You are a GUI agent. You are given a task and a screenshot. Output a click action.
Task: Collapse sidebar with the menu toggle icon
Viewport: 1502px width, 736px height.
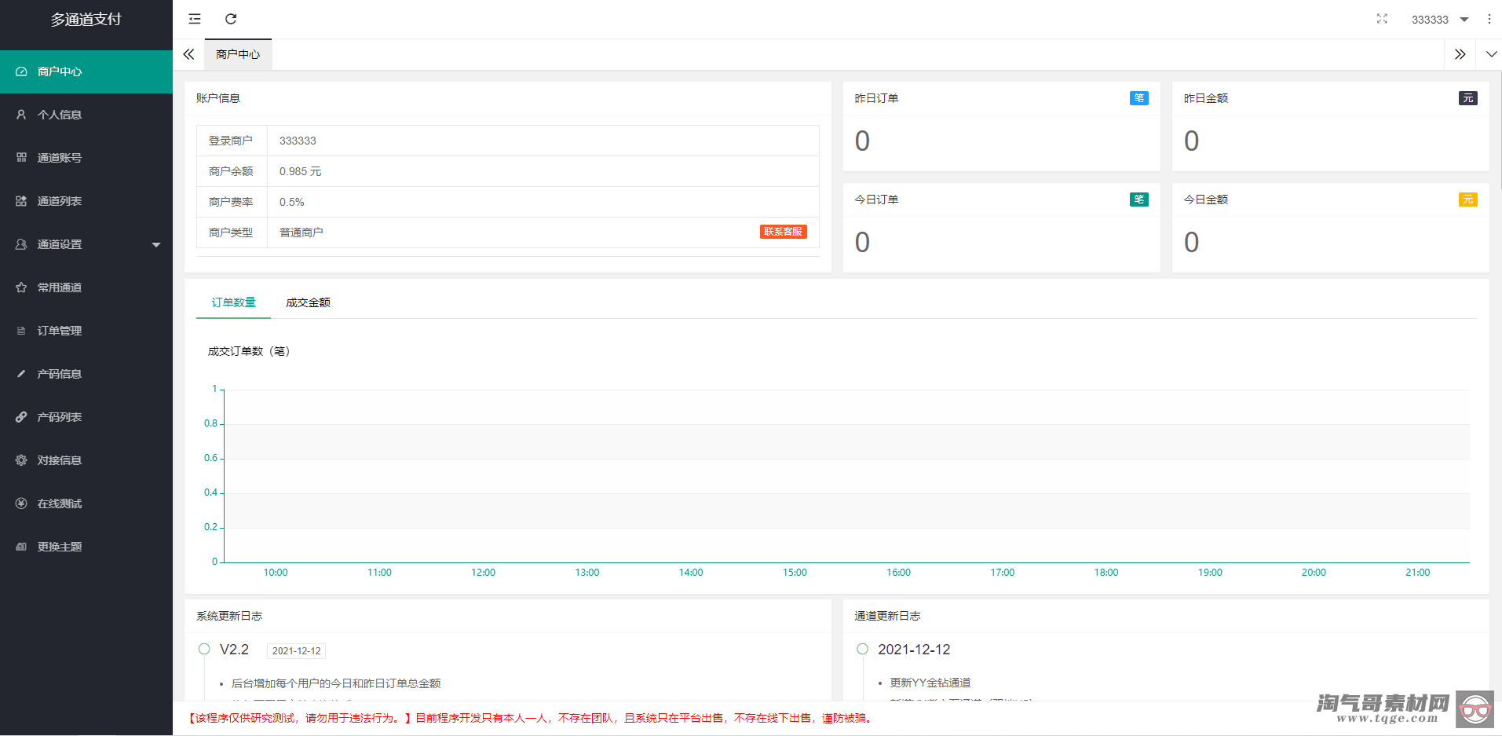195,19
